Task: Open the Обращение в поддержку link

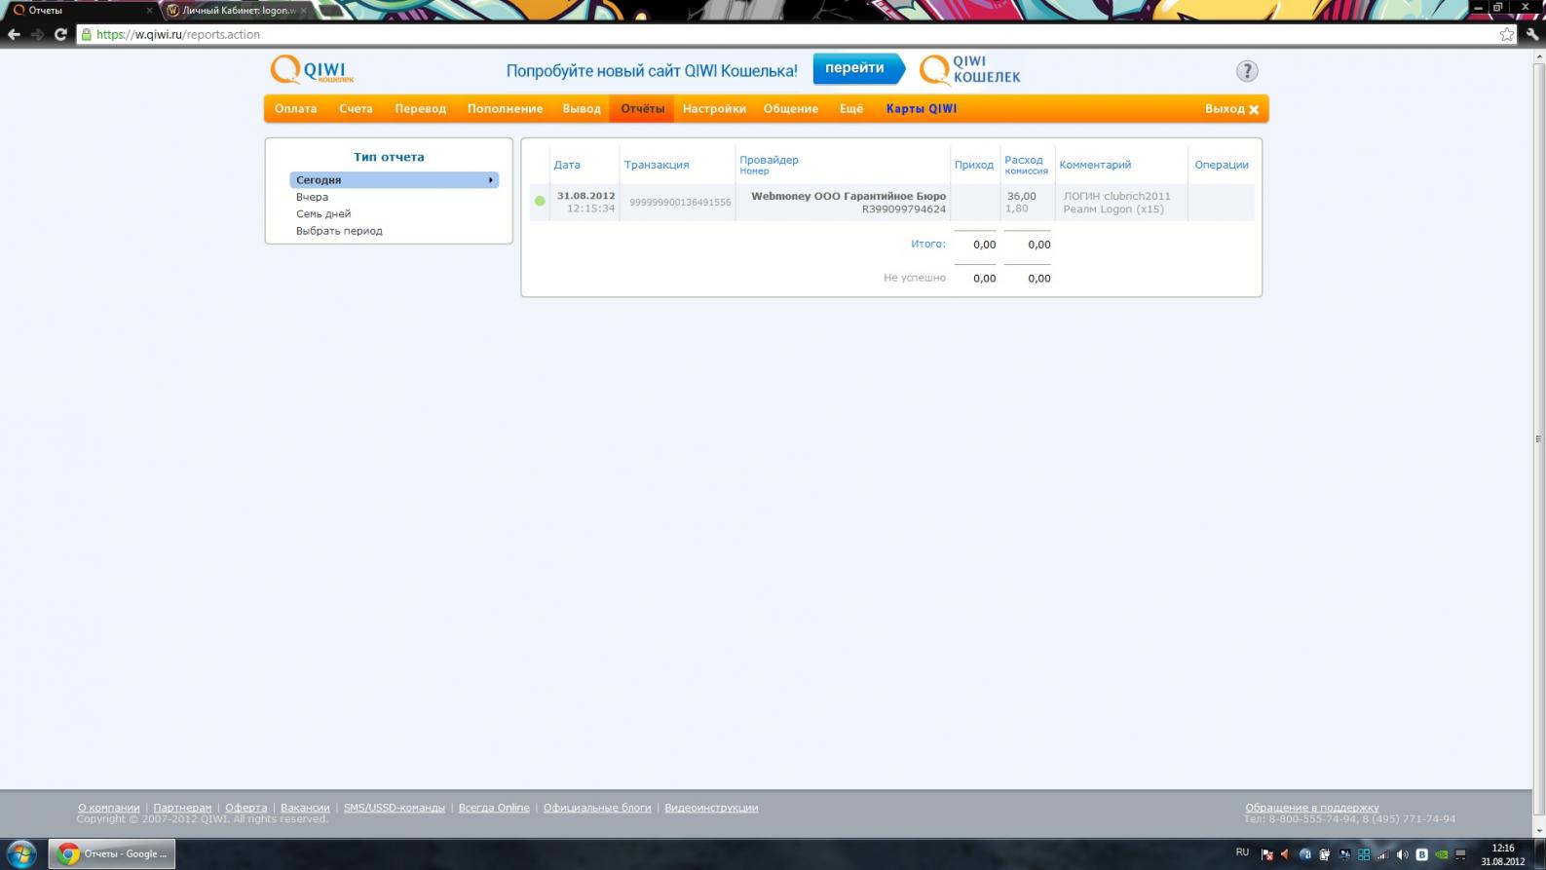Action: (x=1311, y=808)
